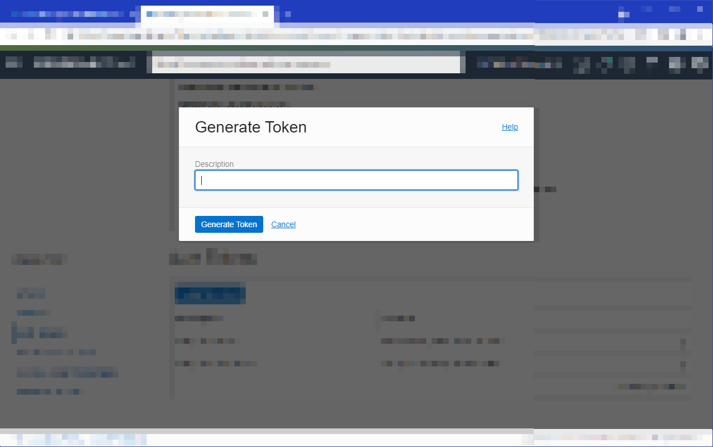
Task: Focus the Description input field
Action: coord(356,180)
